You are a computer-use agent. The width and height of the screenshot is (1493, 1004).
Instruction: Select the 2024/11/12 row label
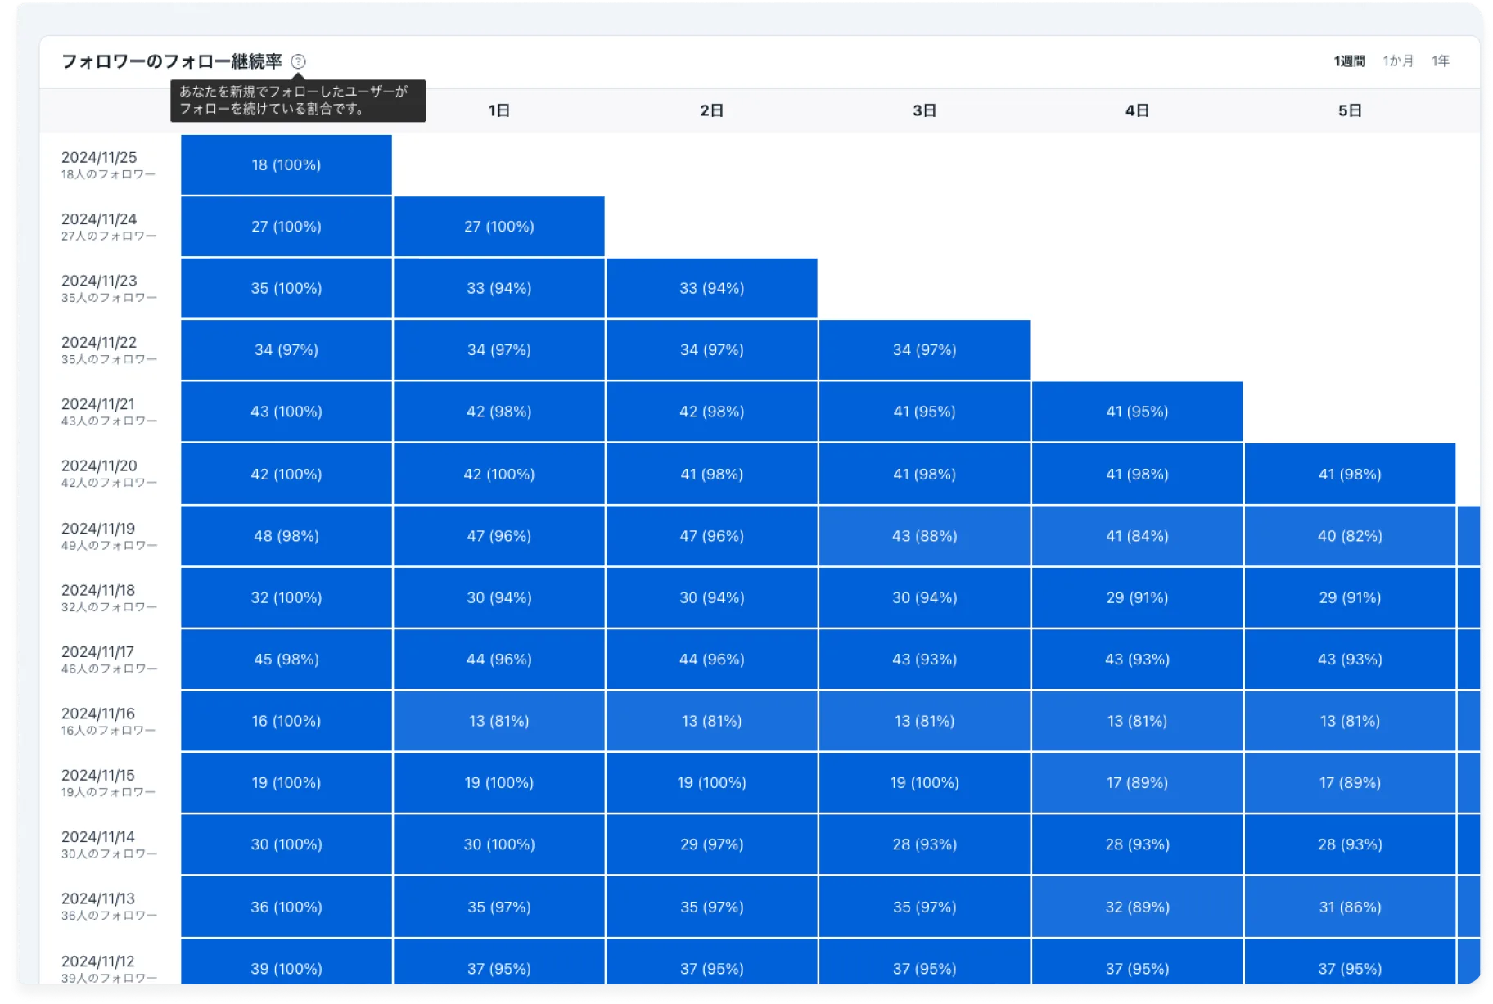(x=100, y=967)
